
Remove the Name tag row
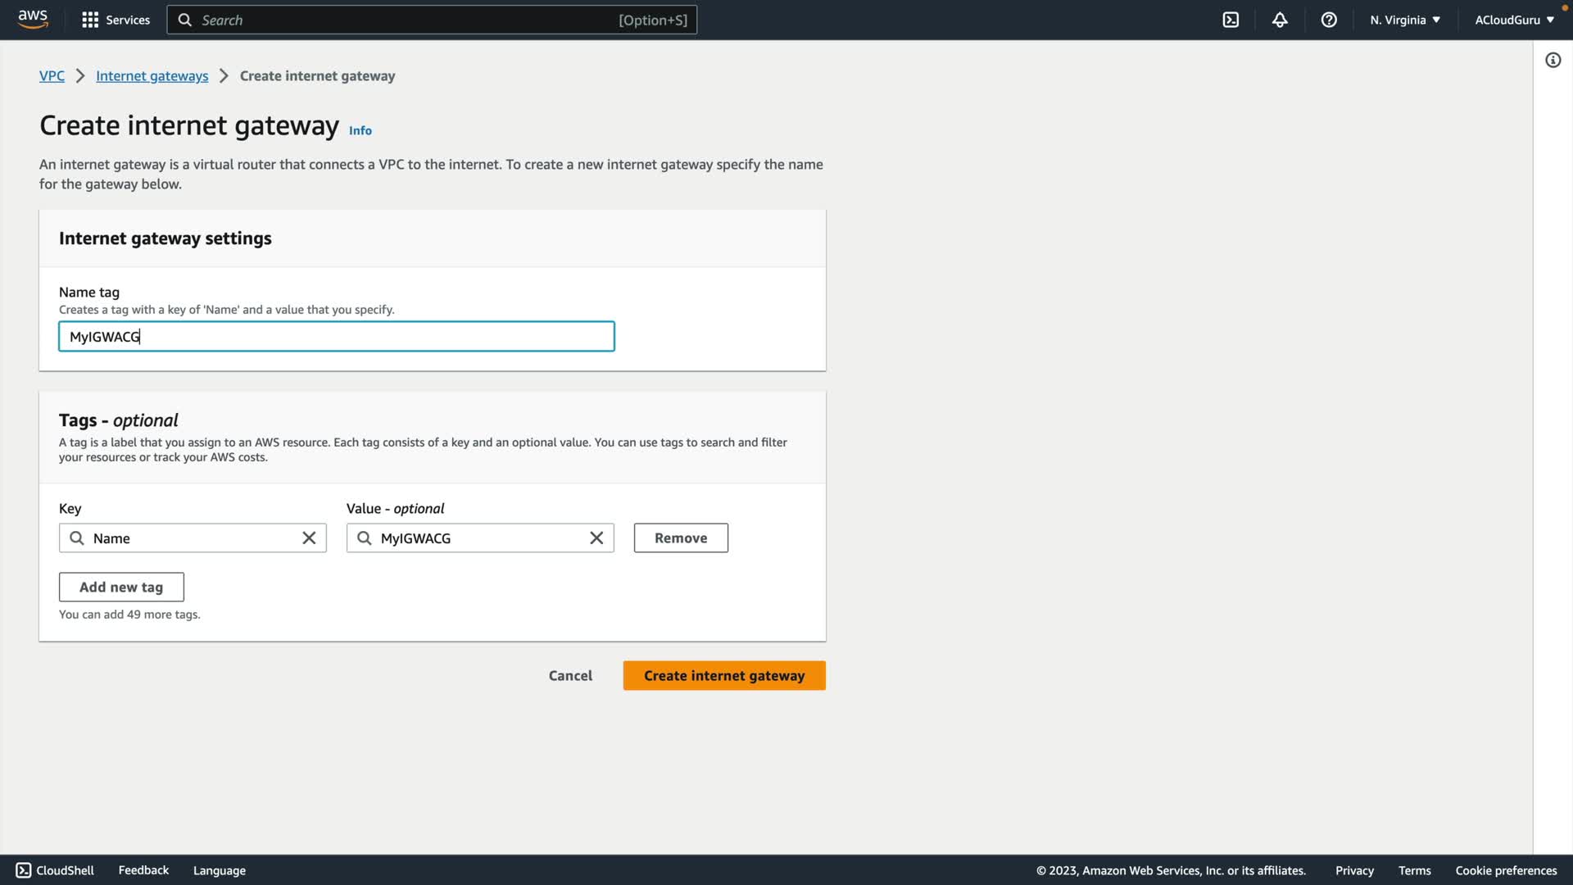point(680,538)
